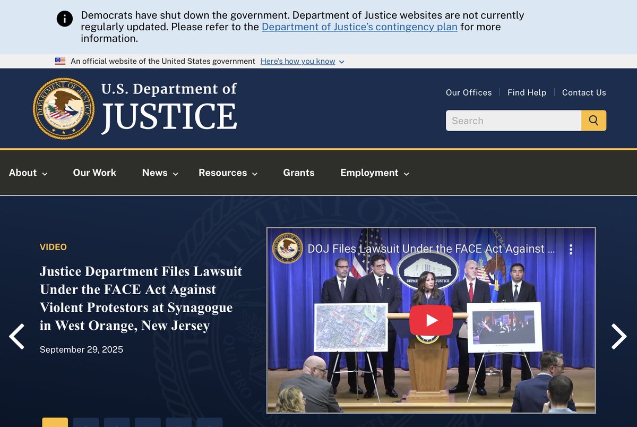637x427 pixels.
Task: Go to the Grants menu item
Action: (x=299, y=173)
